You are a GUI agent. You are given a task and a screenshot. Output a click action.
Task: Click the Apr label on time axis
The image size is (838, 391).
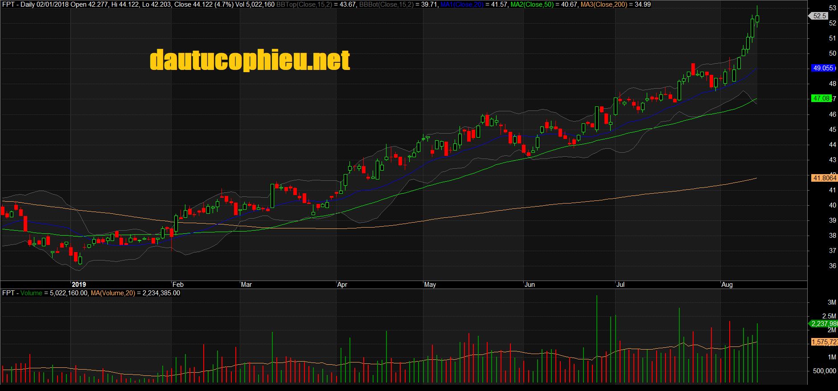pyautogui.click(x=342, y=285)
